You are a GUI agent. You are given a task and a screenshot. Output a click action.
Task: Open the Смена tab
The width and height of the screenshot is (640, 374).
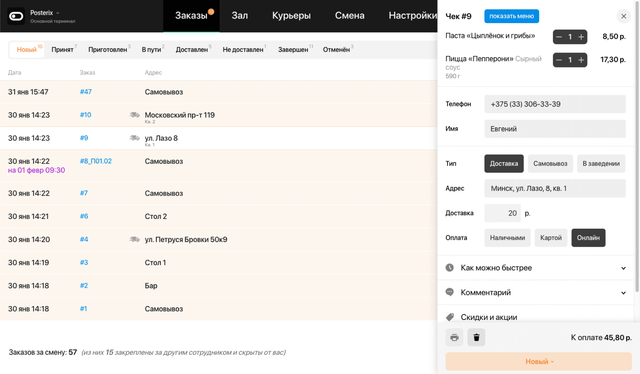[350, 16]
